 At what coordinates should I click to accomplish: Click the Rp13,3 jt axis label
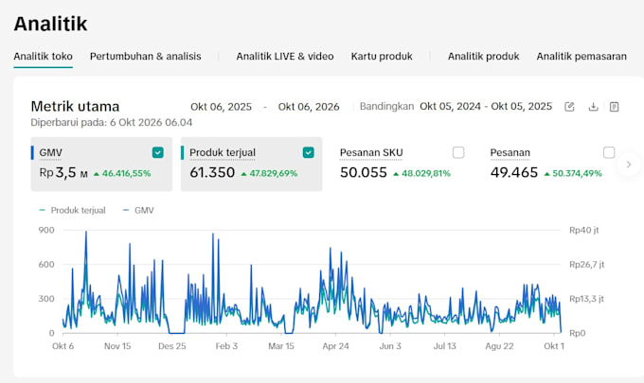pos(586,299)
